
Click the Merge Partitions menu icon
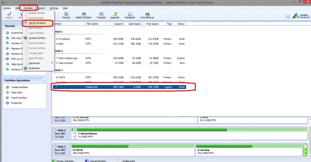coord(25,23)
